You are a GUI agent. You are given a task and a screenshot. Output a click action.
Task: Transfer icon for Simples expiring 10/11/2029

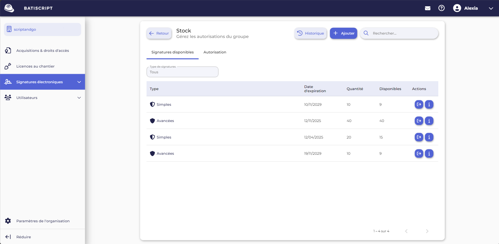[x=419, y=104]
